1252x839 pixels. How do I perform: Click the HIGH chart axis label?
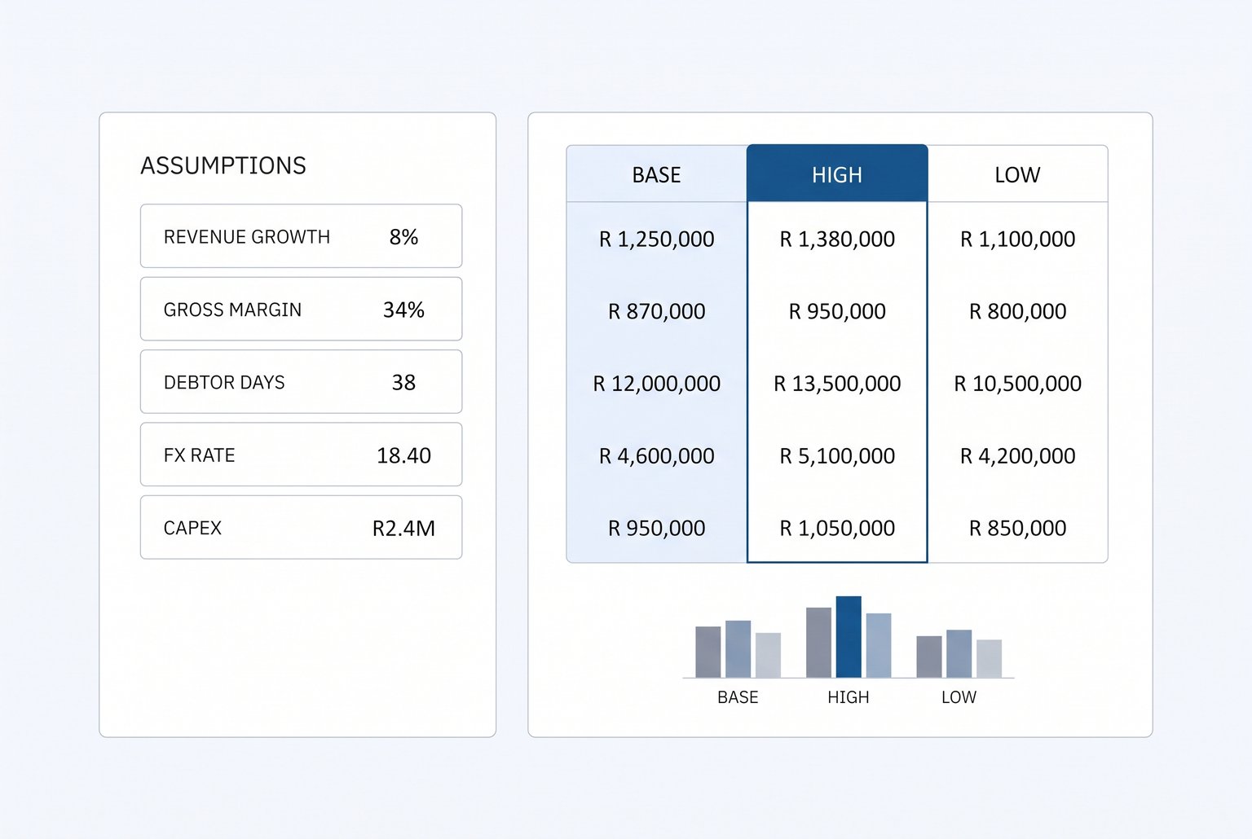tap(849, 697)
